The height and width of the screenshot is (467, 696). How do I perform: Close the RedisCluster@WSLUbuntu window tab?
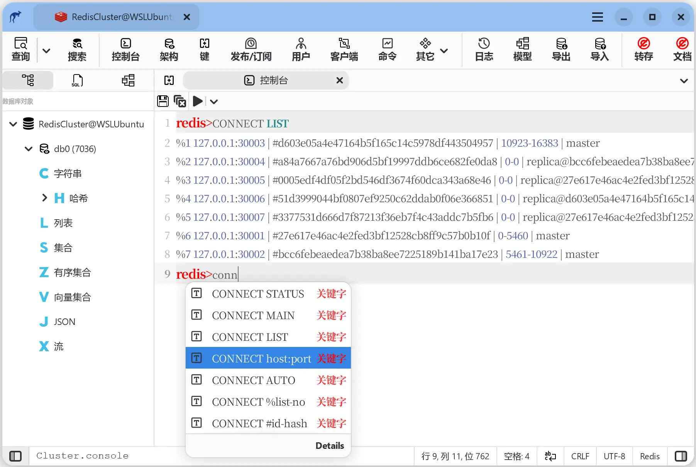[x=187, y=17]
